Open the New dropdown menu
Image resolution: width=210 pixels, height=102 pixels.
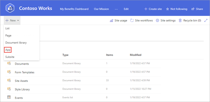(x=12, y=20)
